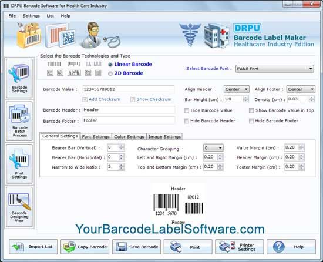Click the Printer Settings checklist icon
323x262 pixels.
coord(227,247)
